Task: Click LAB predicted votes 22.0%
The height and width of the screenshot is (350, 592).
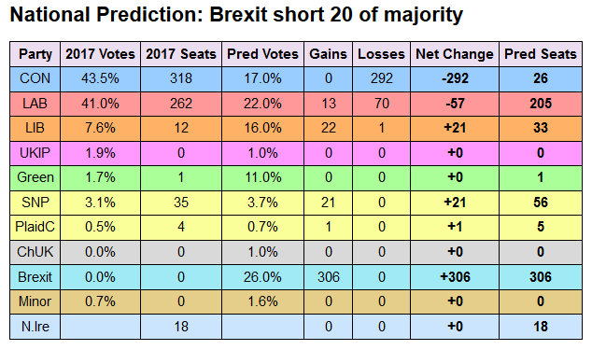Action: (x=262, y=104)
